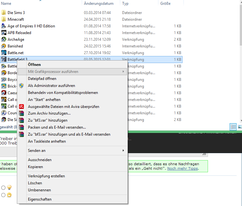The width and height of the screenshot is (242, 206).
Task: Choose Als Administrator ausführen
Action: click(x=52, y=86)
